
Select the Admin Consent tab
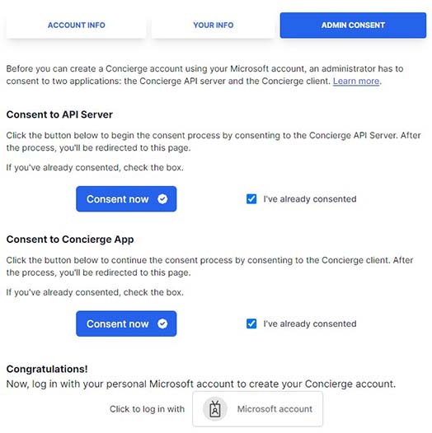point(353,26)
